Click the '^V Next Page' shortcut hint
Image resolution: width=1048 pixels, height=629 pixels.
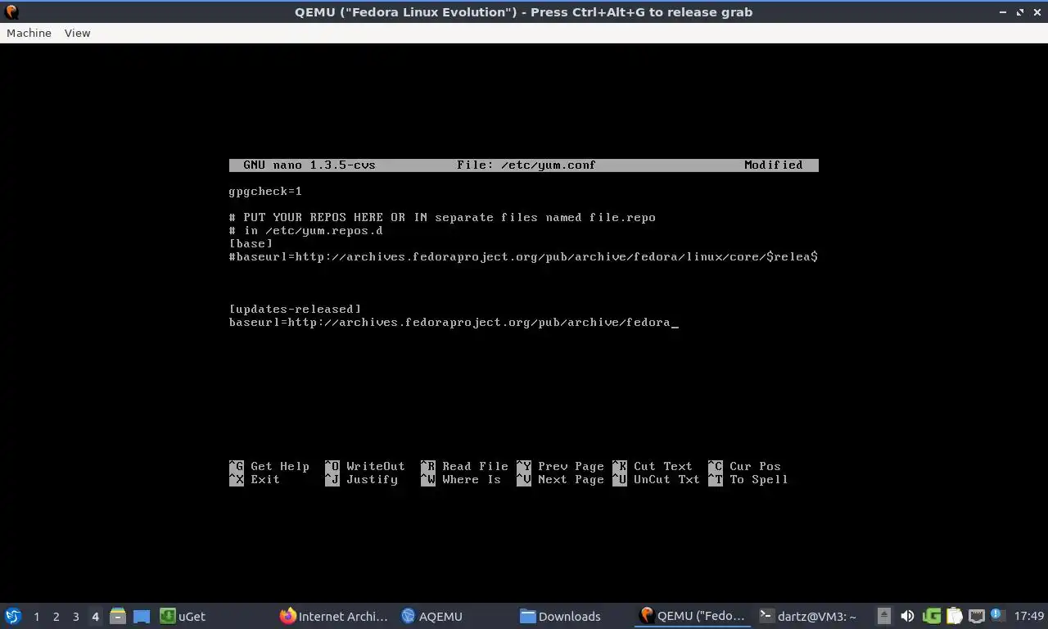click(560, 479)
